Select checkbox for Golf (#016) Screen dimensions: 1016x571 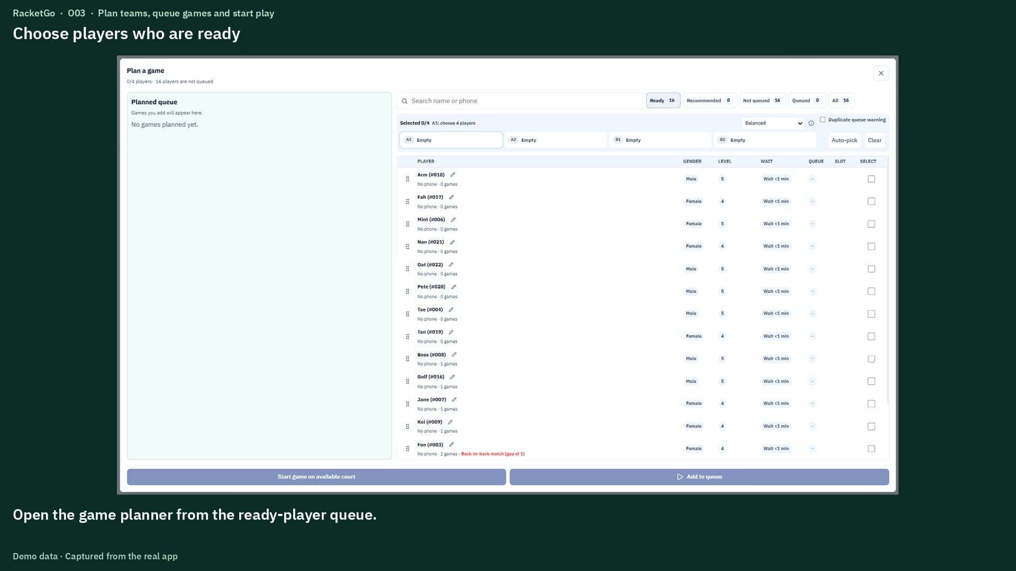point(872,381)
